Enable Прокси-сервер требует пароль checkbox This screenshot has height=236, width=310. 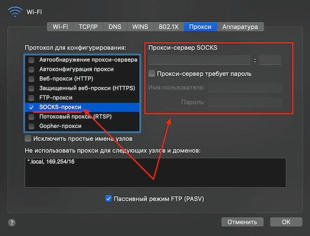(151, 74)
